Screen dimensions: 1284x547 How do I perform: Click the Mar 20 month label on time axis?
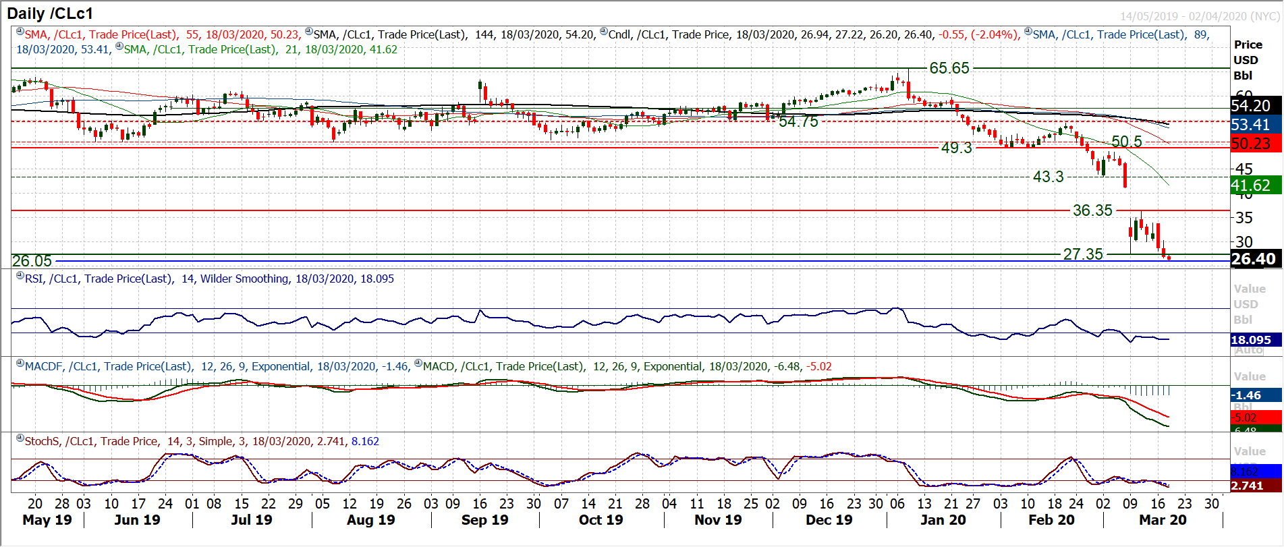(1163, 520)
